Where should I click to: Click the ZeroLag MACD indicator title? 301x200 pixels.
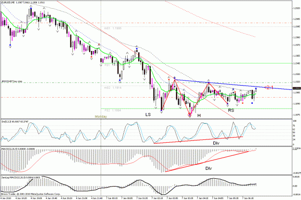[21, 177]
